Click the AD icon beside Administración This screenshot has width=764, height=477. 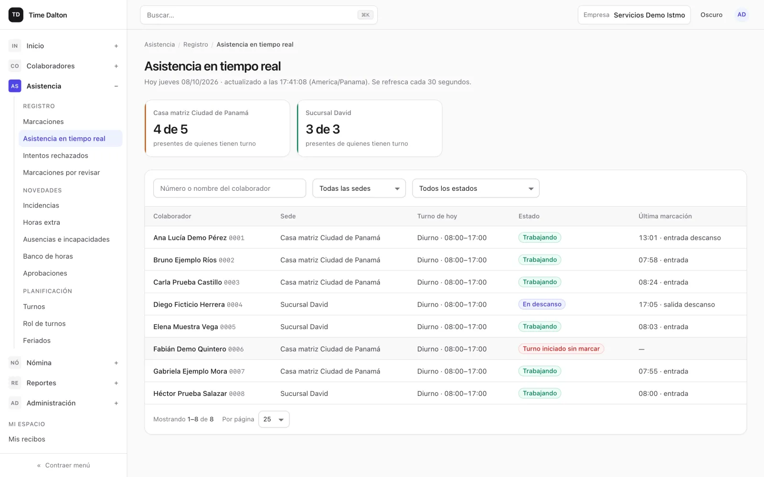pyautogui.click(x=15, y=403)
